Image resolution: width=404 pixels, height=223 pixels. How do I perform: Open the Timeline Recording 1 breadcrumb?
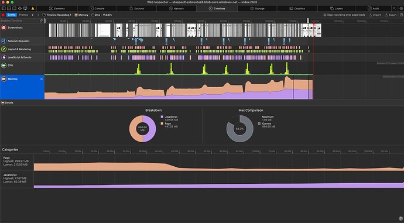(57, 15)
